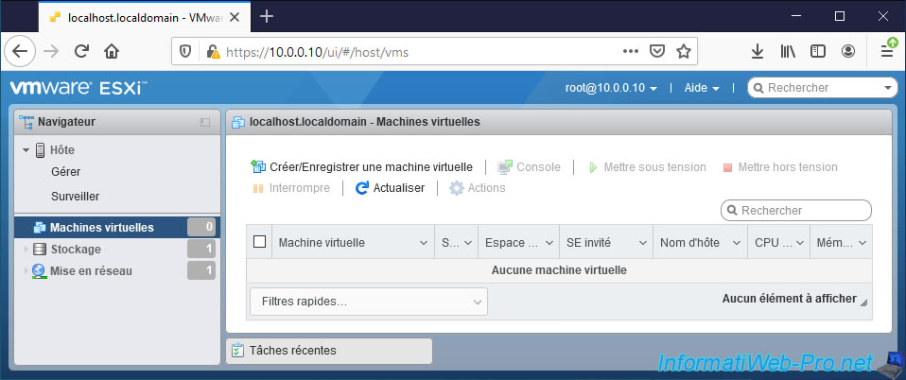This screenshot has height=380, width=906.
Task: Open the browser home page icon
Action: point(112,52)
